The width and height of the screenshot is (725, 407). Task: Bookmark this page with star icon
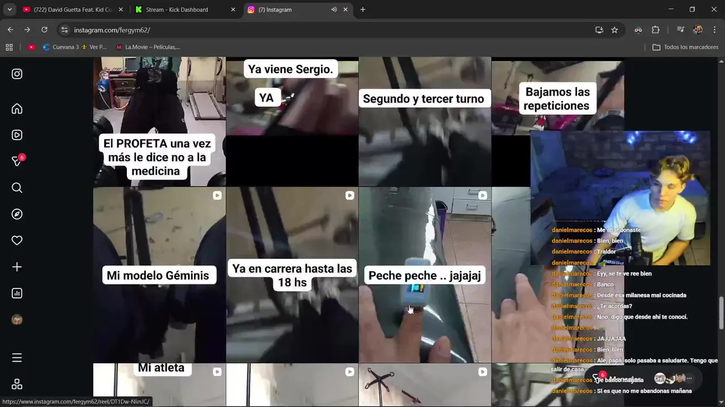(615, 30)
